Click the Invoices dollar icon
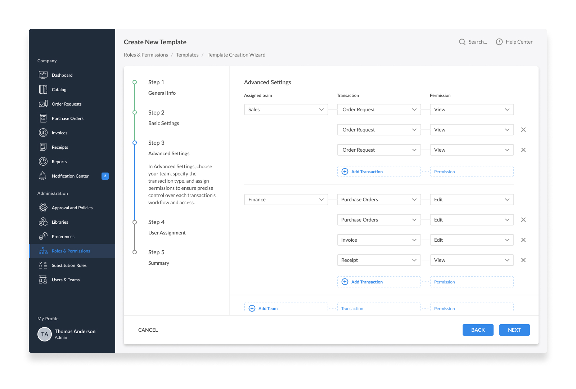Viewport: 576px width, 389px height. (x=43, y=133)
